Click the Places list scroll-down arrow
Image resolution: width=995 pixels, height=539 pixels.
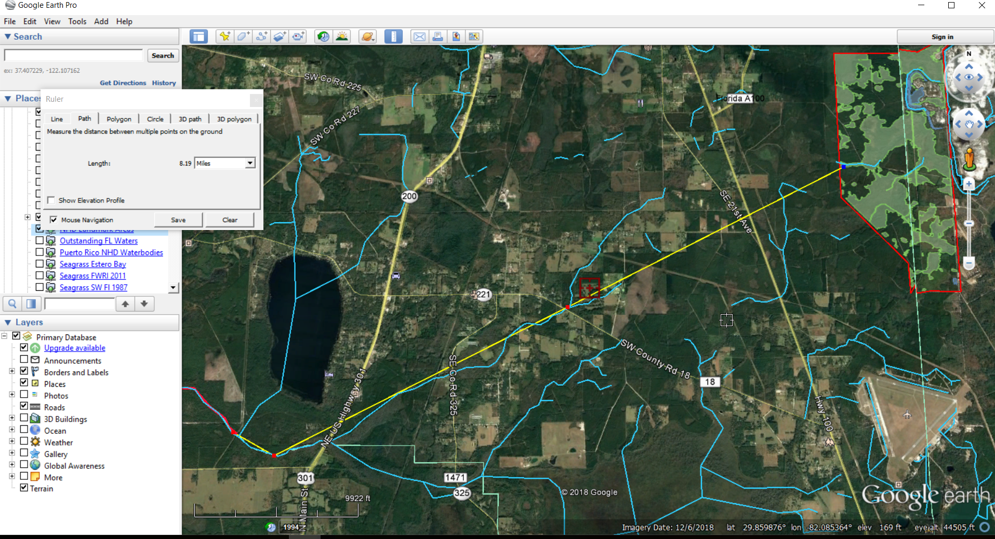(173, 288)
